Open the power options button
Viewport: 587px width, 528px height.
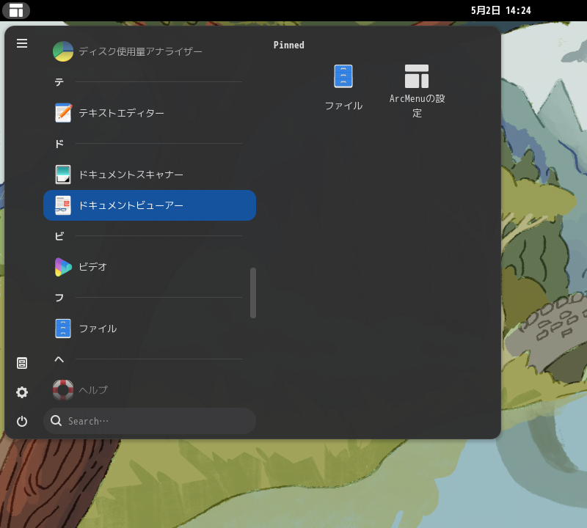pyautogui.click(x=22, y=422)
